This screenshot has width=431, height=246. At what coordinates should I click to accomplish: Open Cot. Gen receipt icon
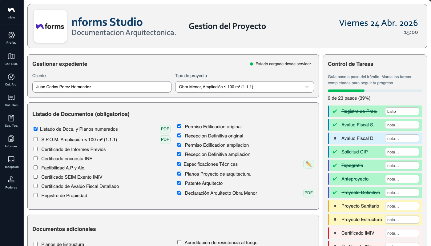pyautogui.click(x=11, y=97)
